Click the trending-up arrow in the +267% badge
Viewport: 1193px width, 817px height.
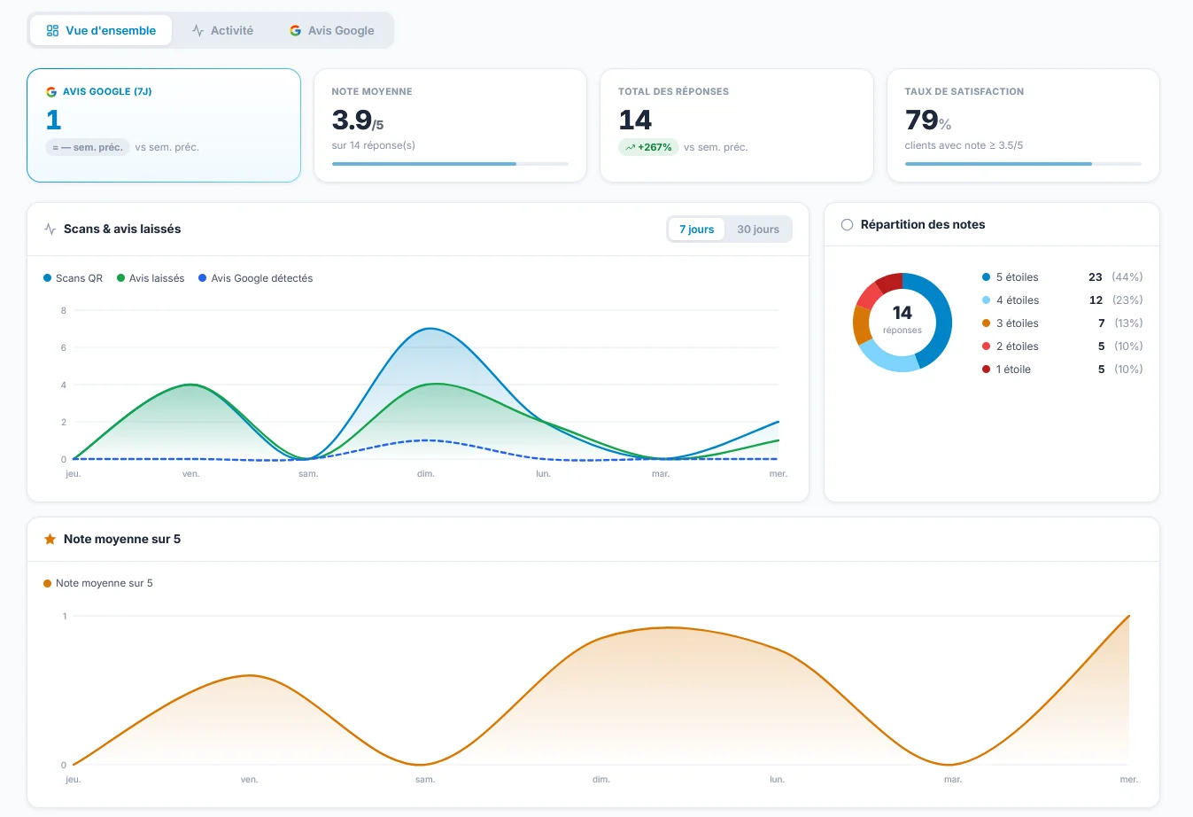point(630,147)
